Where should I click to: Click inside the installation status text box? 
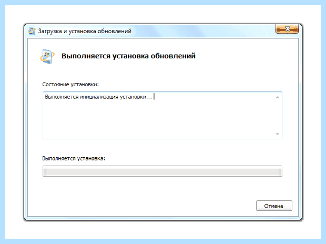click(162, 116)
